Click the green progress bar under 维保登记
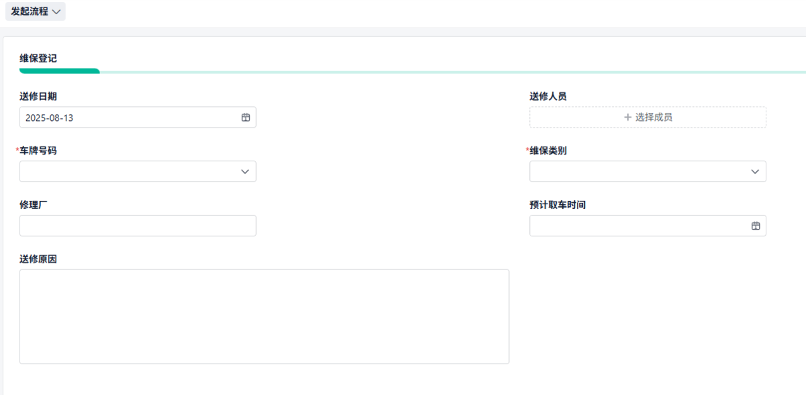The width and height of the screenshot is (806, 395). click(59, 70)
